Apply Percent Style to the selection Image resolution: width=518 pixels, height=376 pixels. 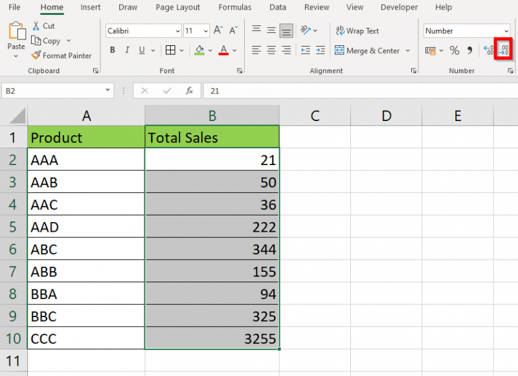point(454,49)
